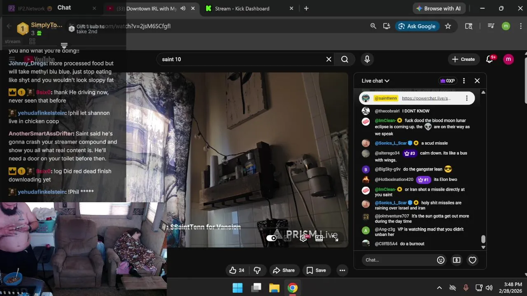Click username Johnny_Dregs in overlay chat
This screenshot has height=296, width=527.
(x=28, y=63)
